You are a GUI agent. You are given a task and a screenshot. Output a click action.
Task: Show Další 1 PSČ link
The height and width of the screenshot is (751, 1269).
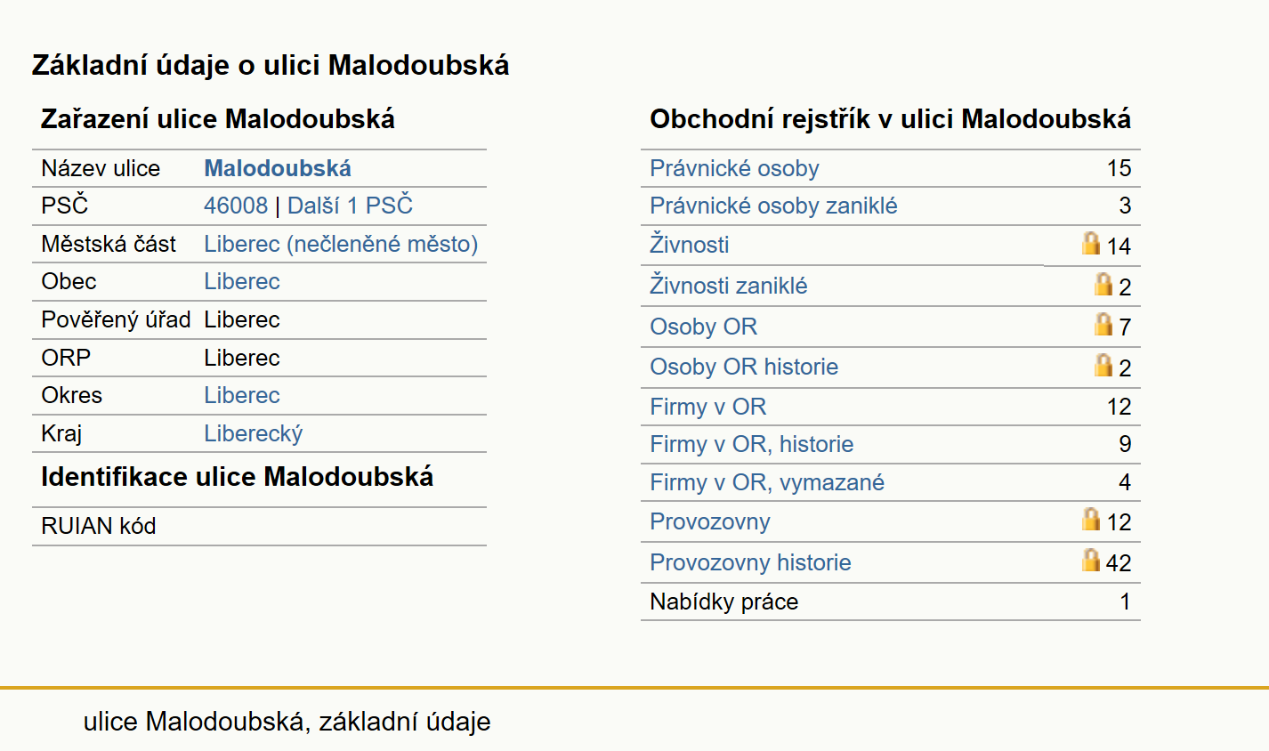(350, 206)
